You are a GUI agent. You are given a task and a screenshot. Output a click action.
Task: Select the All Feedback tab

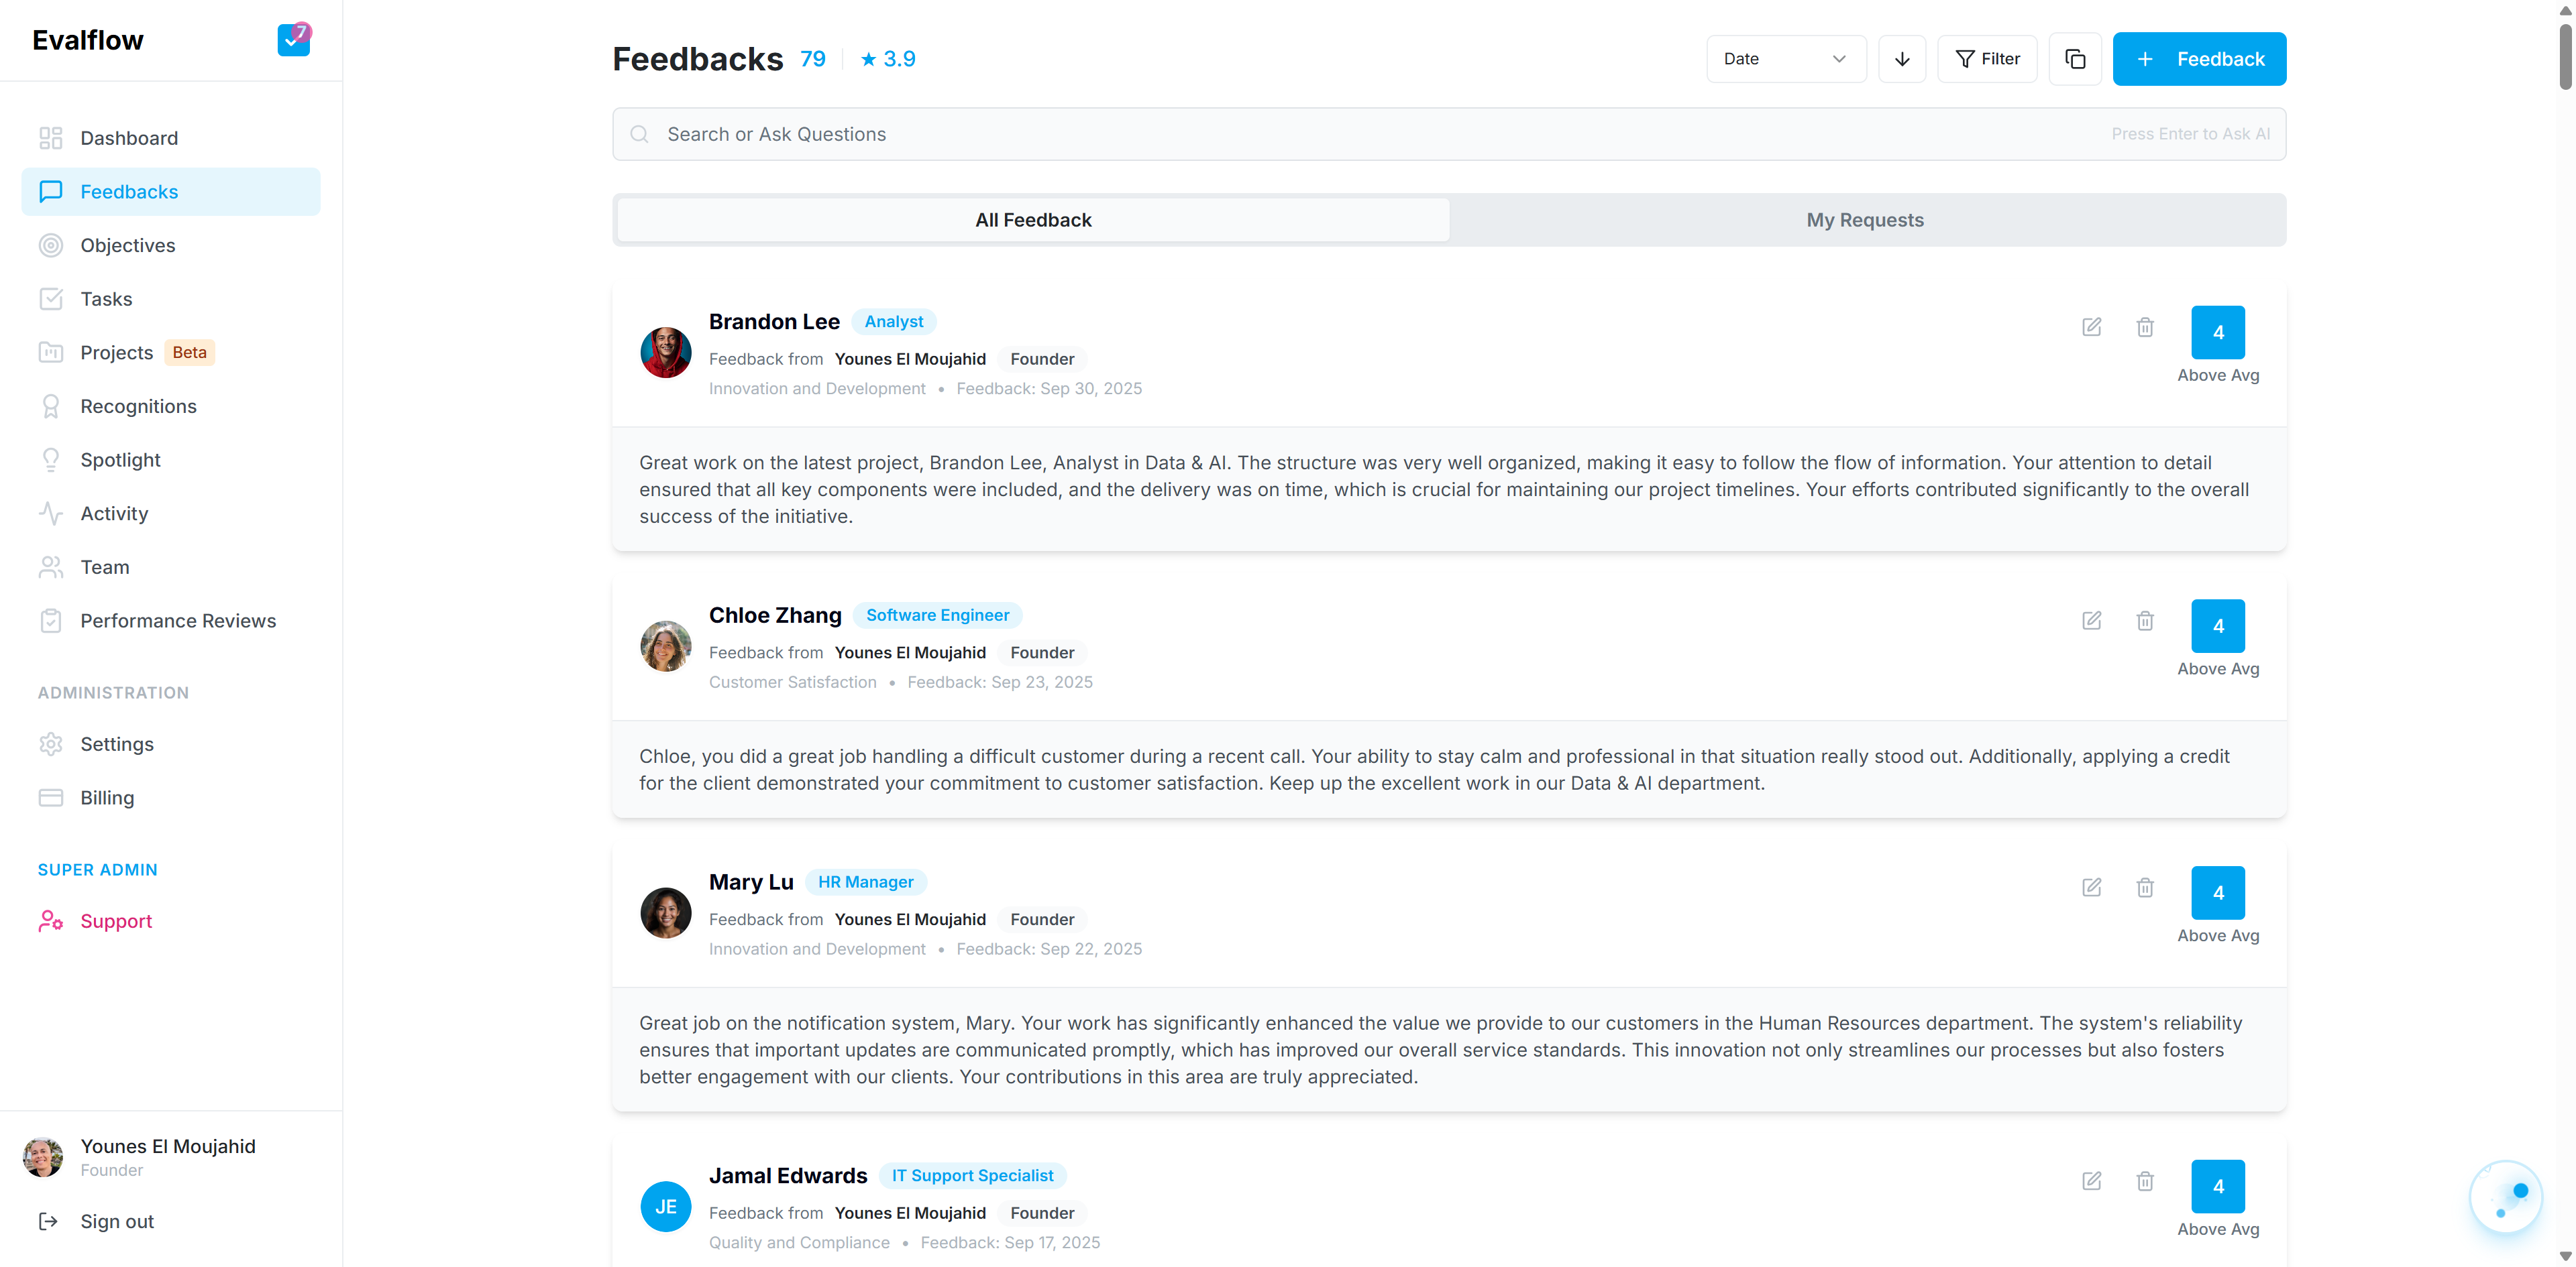pyautogui.click(x=1033, y=220)
